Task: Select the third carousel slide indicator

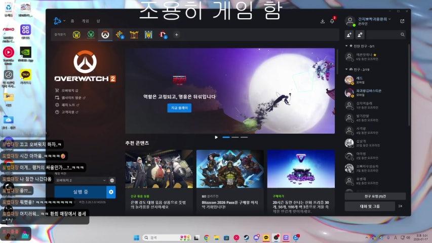Action: point(244,137)
